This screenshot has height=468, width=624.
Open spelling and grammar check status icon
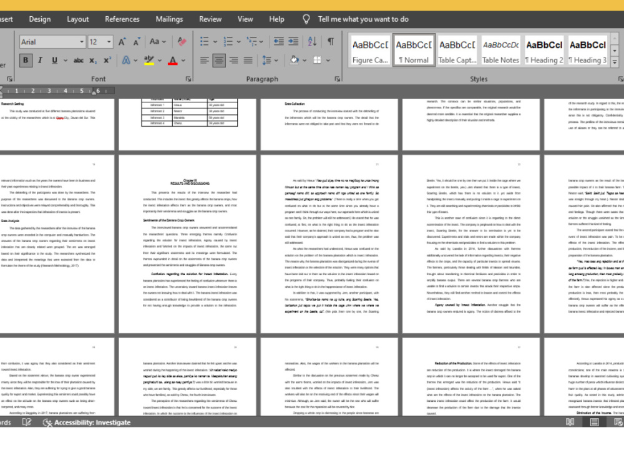point(27,422)
